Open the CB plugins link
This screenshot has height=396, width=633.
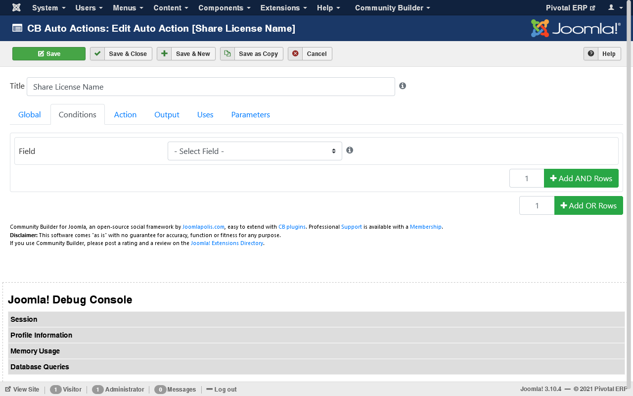point(292,227)
